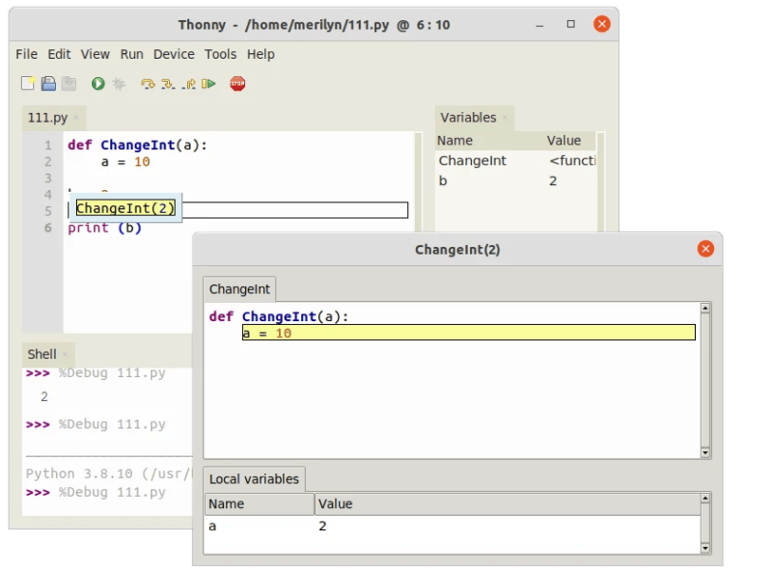
Task: Close the ChangeInt(2) frame dialog
Action: click(x=705, y=249)
